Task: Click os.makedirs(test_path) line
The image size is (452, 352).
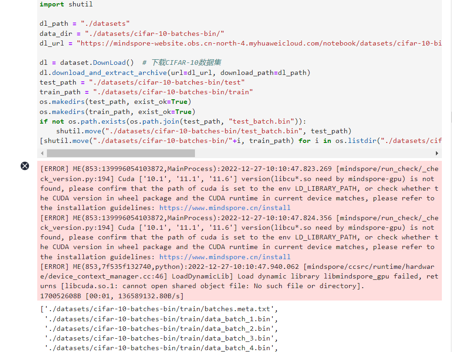Action: coord(115,102)
